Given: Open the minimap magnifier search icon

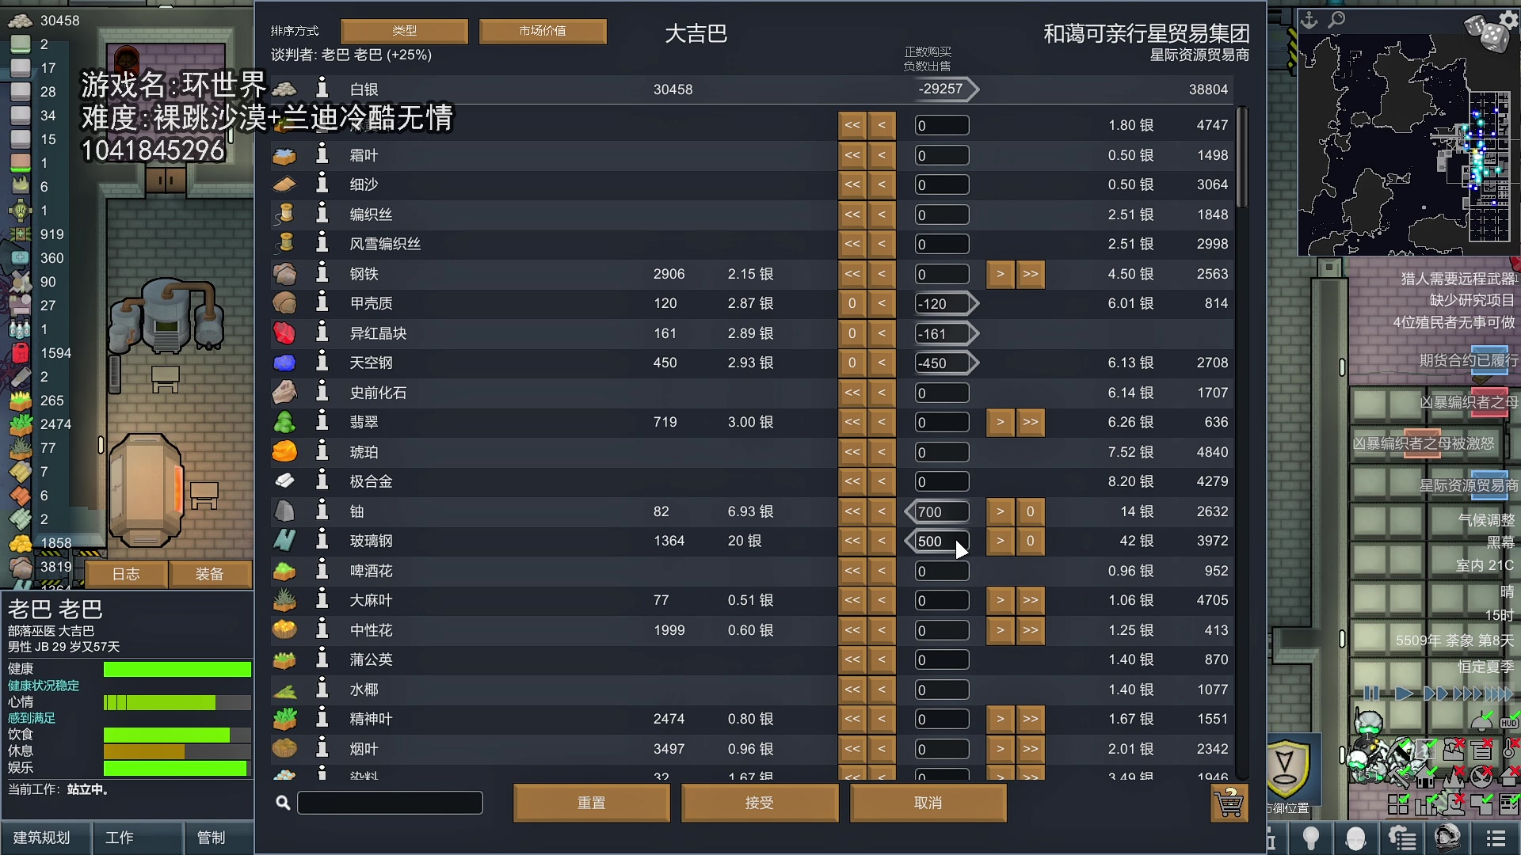Looking at the screenshot, I should pos(1336,21).
